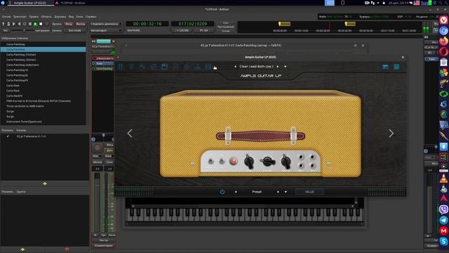Screen dimensions: 449x253
Task: Click the green Play button in Ardour transport
Action: pyautogui.click(x=35, y=24)
